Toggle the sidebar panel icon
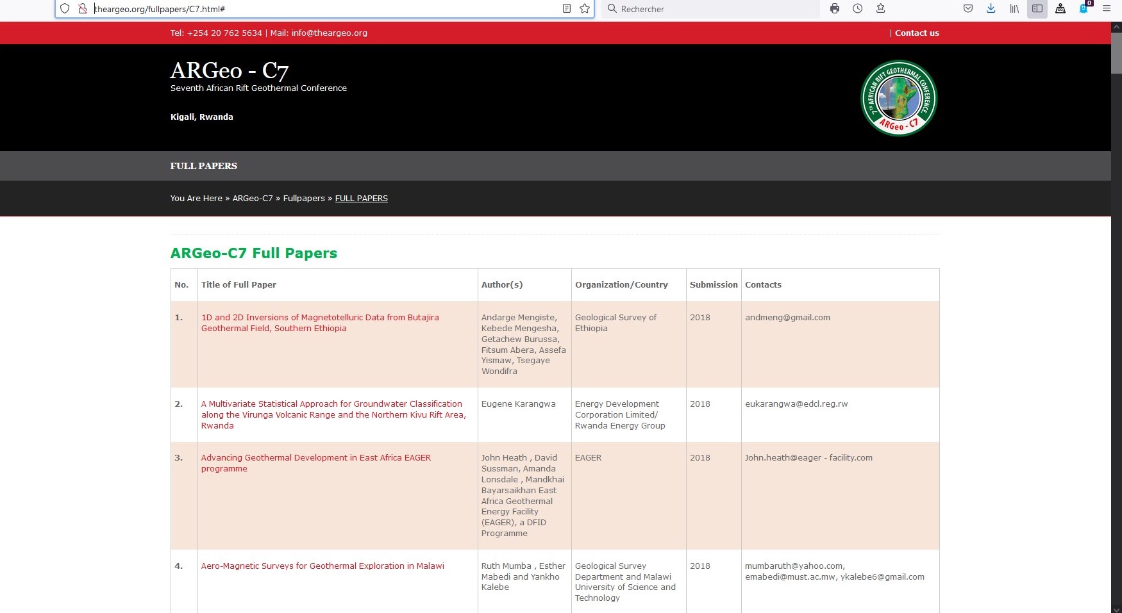Screen dimensions: 1122x613 click(x=1037, y=8)
